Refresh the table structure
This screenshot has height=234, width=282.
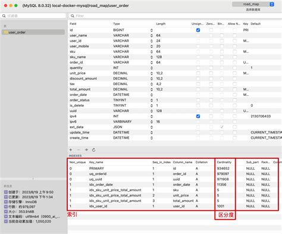(94, 150)
